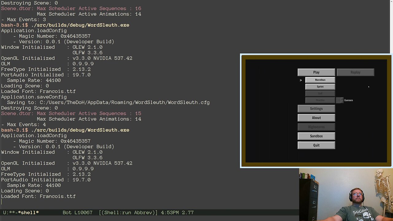Click the dimmed Practice mode button
Image resolution: width=393 pixels, height=221 pixels.
pos(320,100)
